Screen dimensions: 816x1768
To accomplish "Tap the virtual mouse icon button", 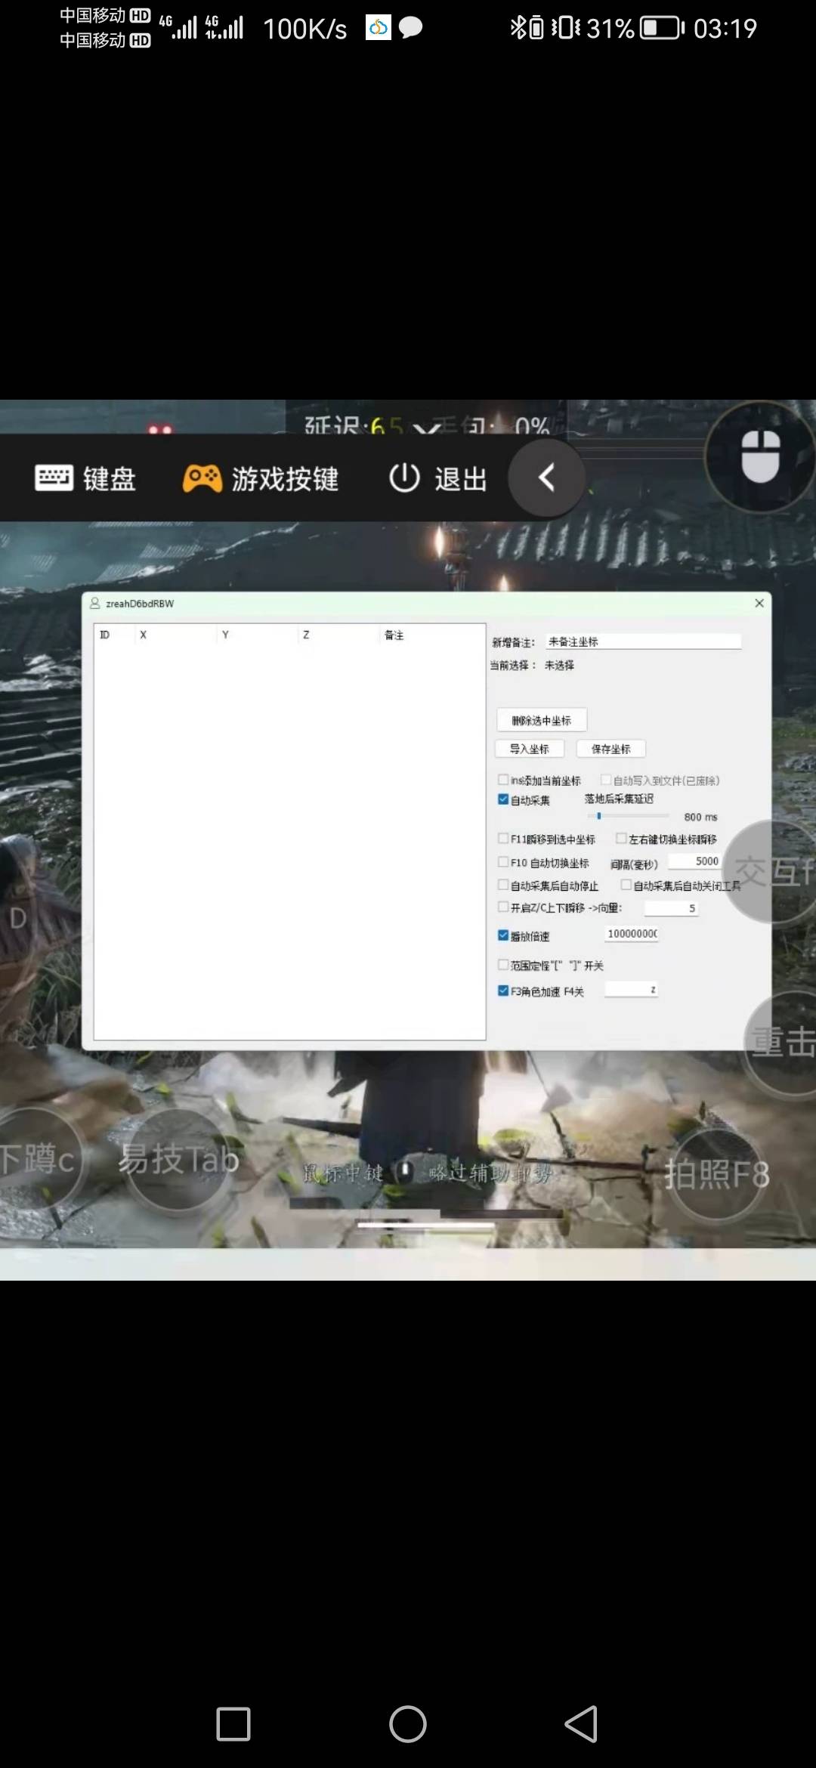I will pyautogui.click(x=760, y=456).
